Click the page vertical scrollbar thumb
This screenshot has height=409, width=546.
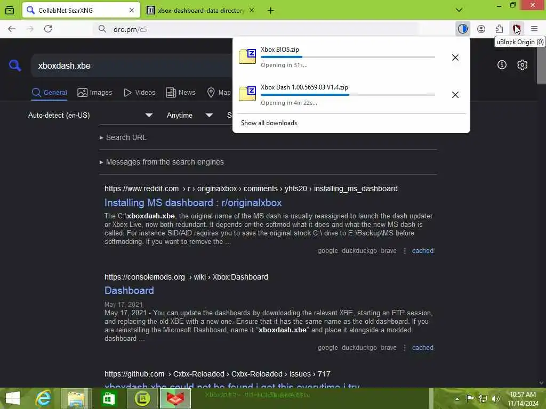(x=541, y=66)
